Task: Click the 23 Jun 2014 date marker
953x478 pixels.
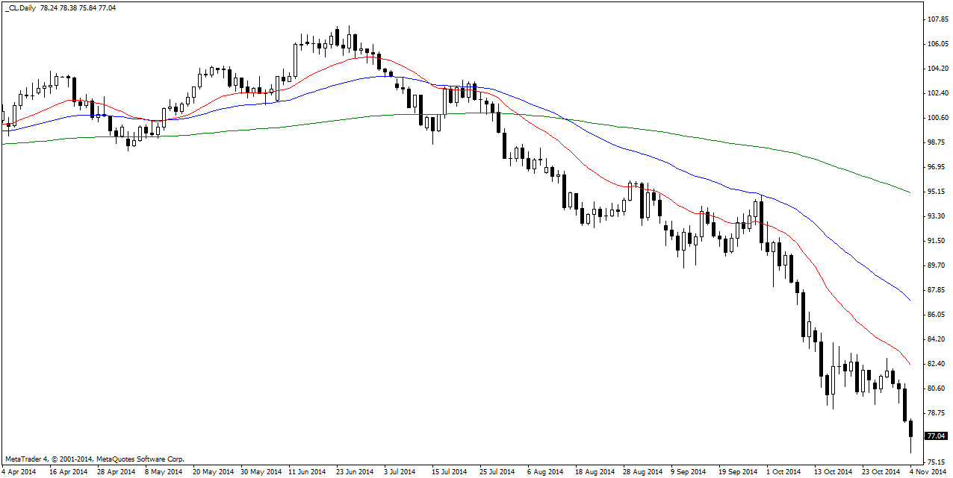Action: click(354, 471)
